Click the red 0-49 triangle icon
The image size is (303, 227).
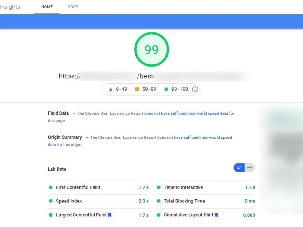tap(111, 89)
